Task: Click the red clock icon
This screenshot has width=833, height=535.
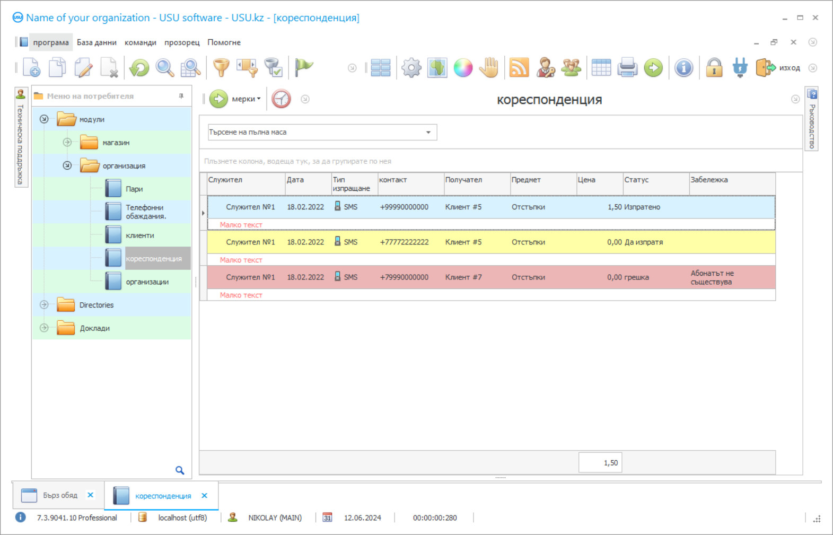Action: 281,99
